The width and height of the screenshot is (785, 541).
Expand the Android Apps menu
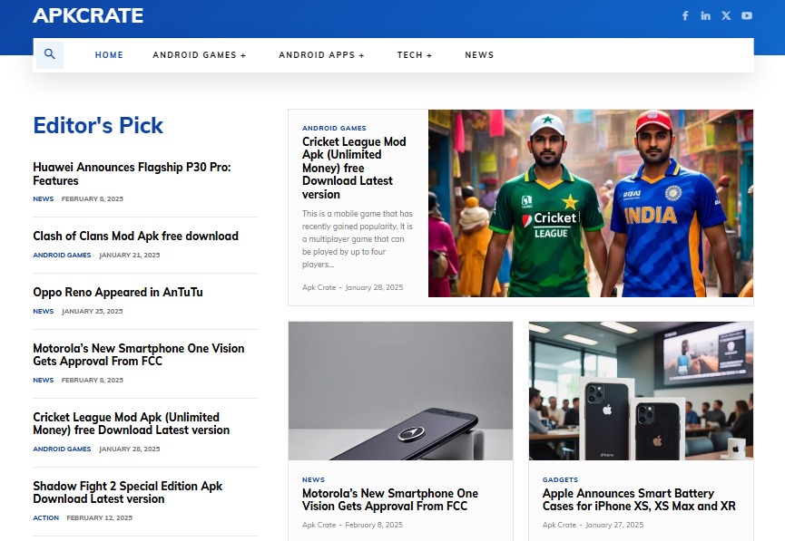click(321, 55)
